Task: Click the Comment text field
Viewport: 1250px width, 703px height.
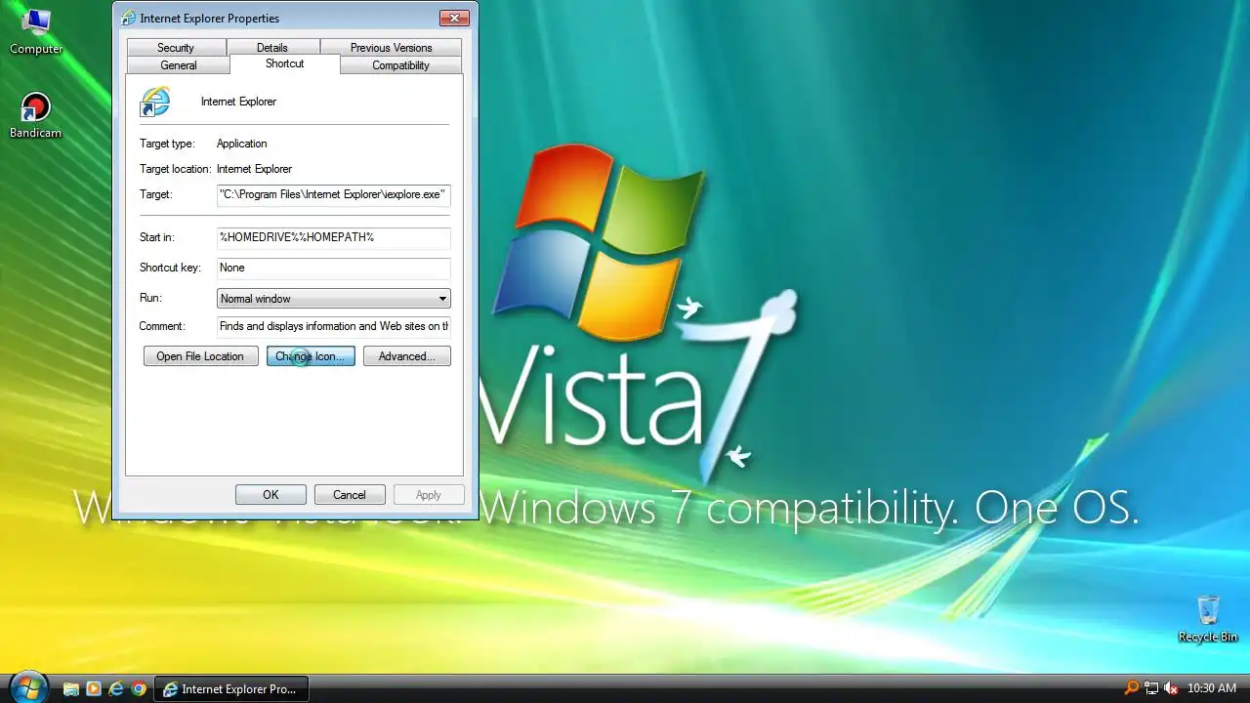Action: click(333, 326)
